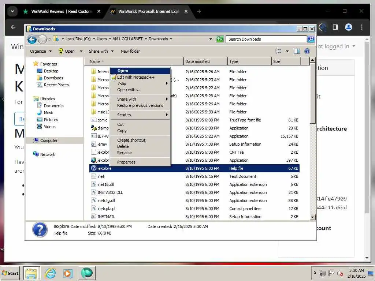
Task: Click the Start button
Action: (10, 273)
